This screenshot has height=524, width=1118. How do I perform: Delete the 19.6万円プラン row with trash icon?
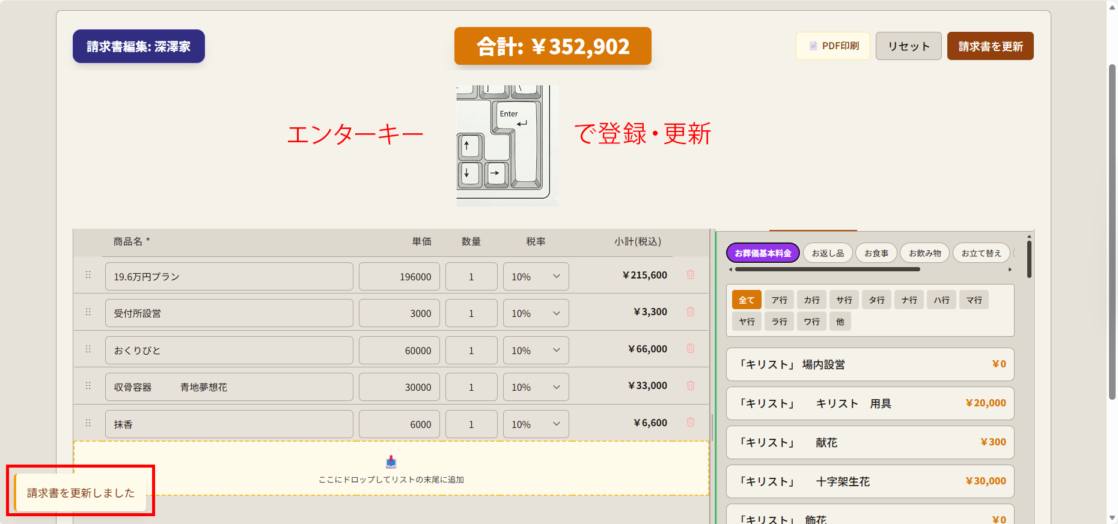[691, 275]
